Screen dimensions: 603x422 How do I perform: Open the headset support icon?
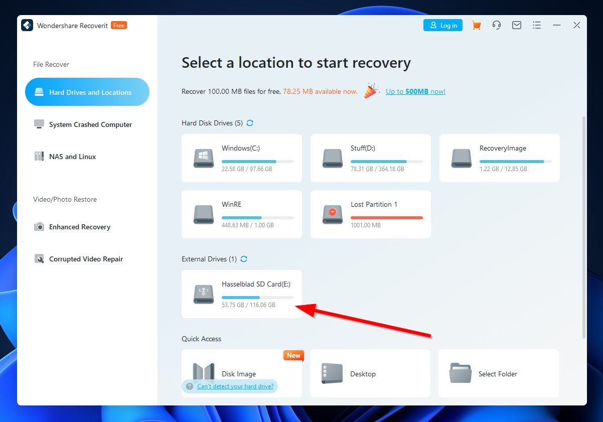(x=497, y=25)
